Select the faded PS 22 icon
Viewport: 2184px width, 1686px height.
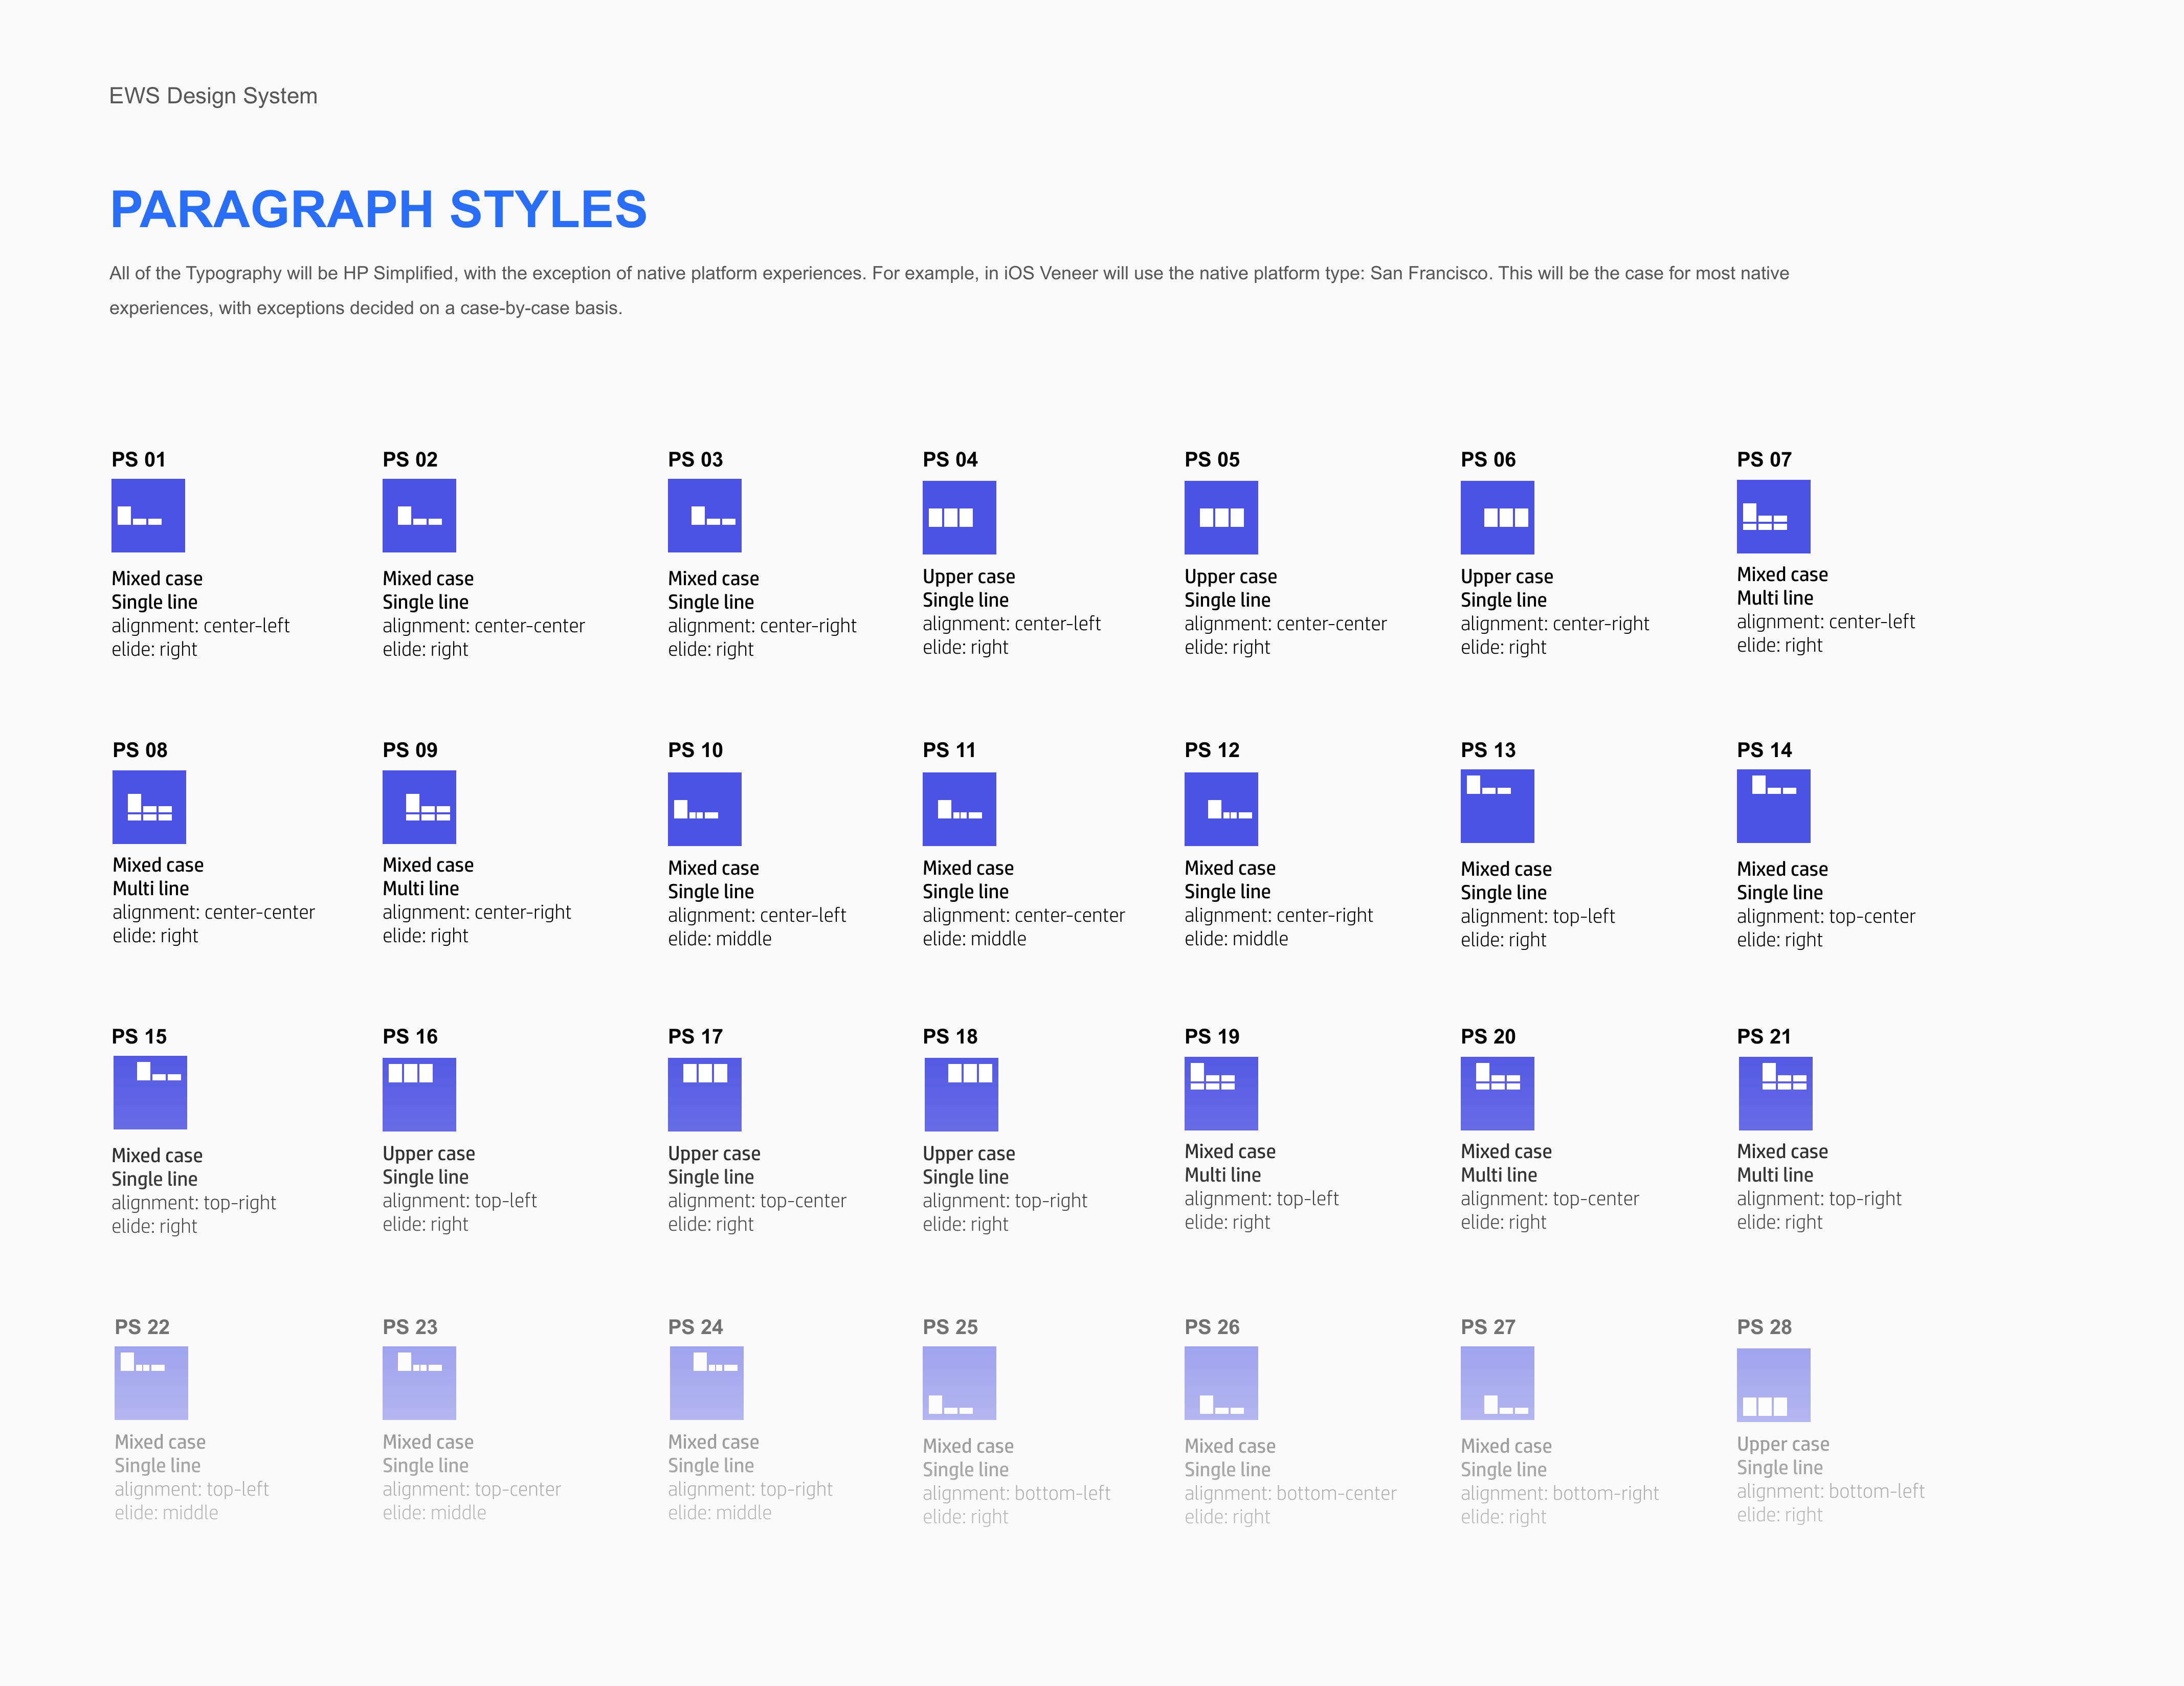[151, 1383]
